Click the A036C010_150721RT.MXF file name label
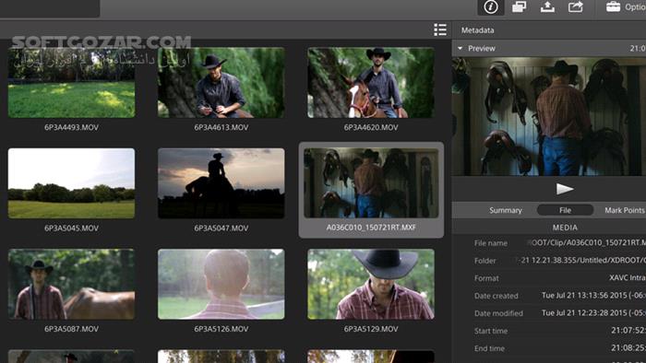 pyautogui.click(x=371, y=228)
